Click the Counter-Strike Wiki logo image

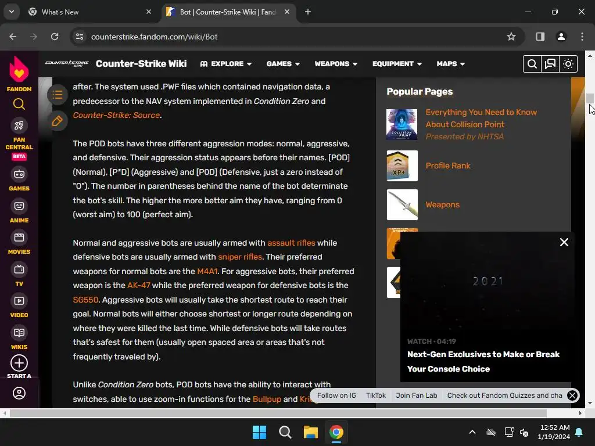point(67,63)
